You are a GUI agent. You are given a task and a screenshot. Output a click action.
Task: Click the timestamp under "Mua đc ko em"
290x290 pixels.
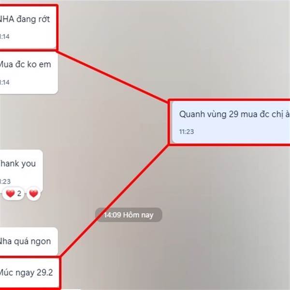click(4, 82)
